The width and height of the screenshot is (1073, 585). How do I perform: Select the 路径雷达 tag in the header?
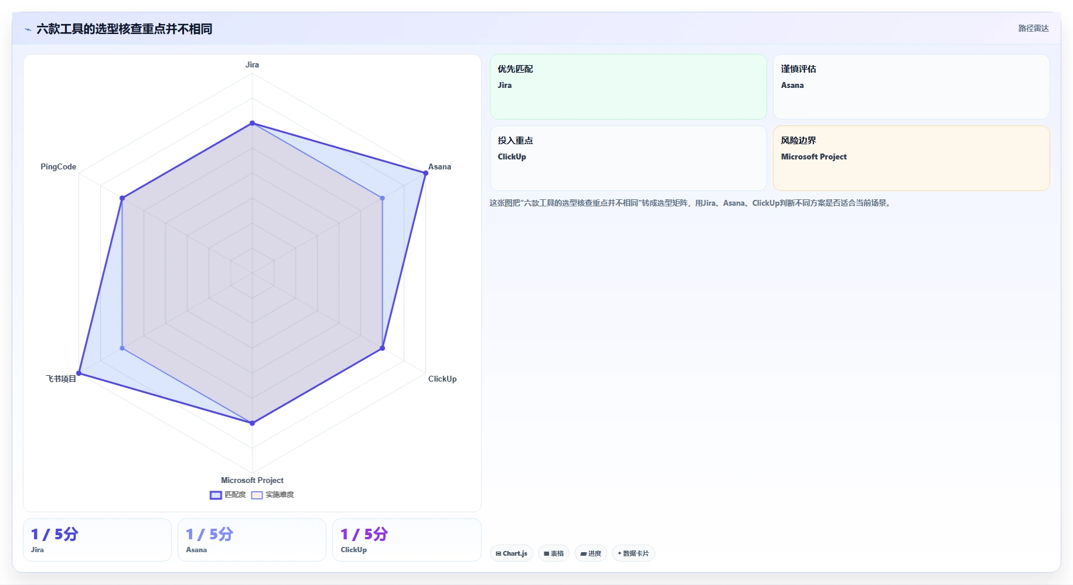coord(1033,28)
